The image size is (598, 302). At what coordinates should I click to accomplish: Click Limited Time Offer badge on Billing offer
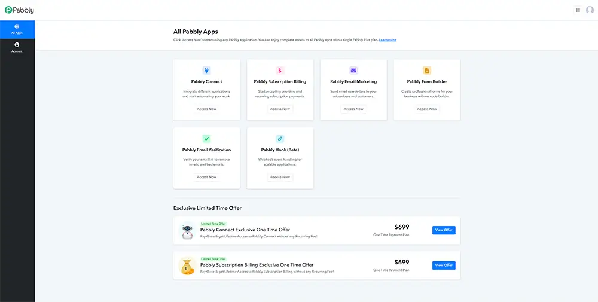coord(213,259)
